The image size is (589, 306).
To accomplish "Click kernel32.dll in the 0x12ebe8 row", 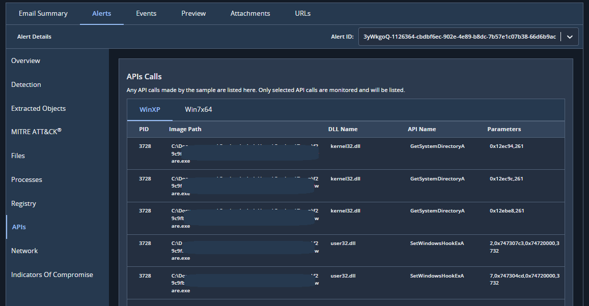I will pos(345,211).
